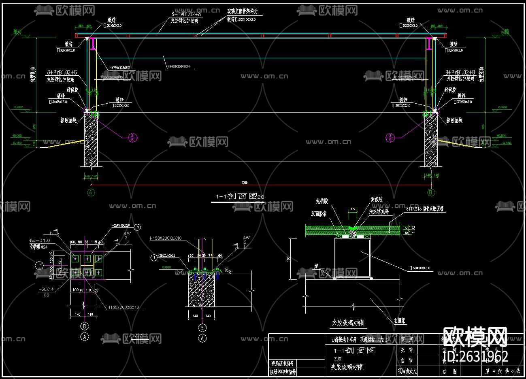The height and width of the screenshot is (379, 526).
Task: Click the 7280 span dimension text
Action: click(x=245, y=183)
